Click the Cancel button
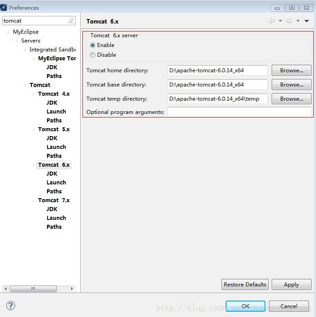 [289, 306]
